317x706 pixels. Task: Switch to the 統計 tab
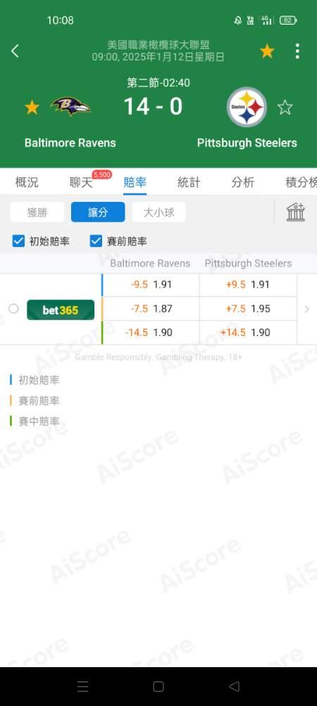coord(189,182)
